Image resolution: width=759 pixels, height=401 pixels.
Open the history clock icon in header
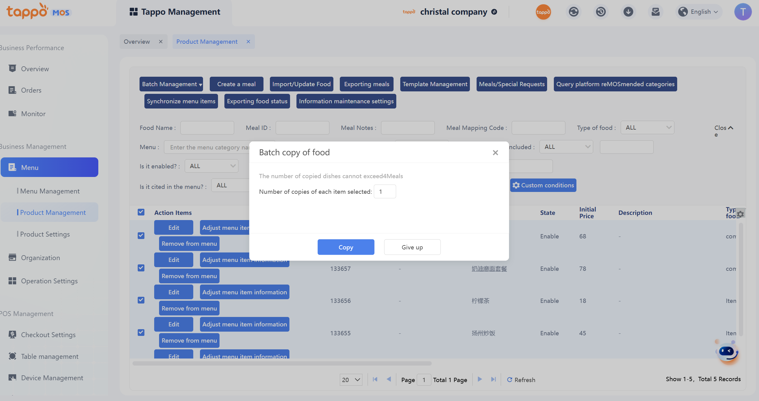point(601,12)
